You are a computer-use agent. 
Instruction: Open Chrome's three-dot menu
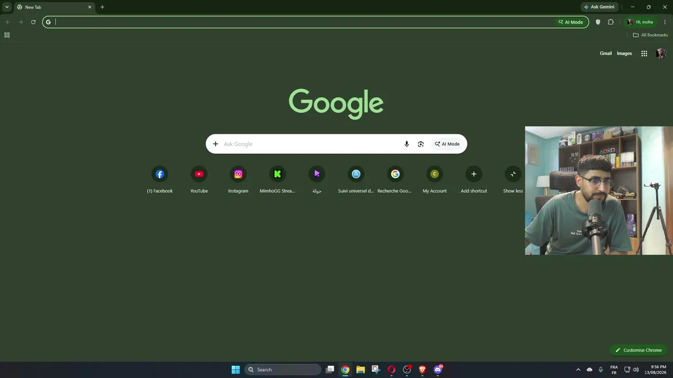[x=665, y=22]
